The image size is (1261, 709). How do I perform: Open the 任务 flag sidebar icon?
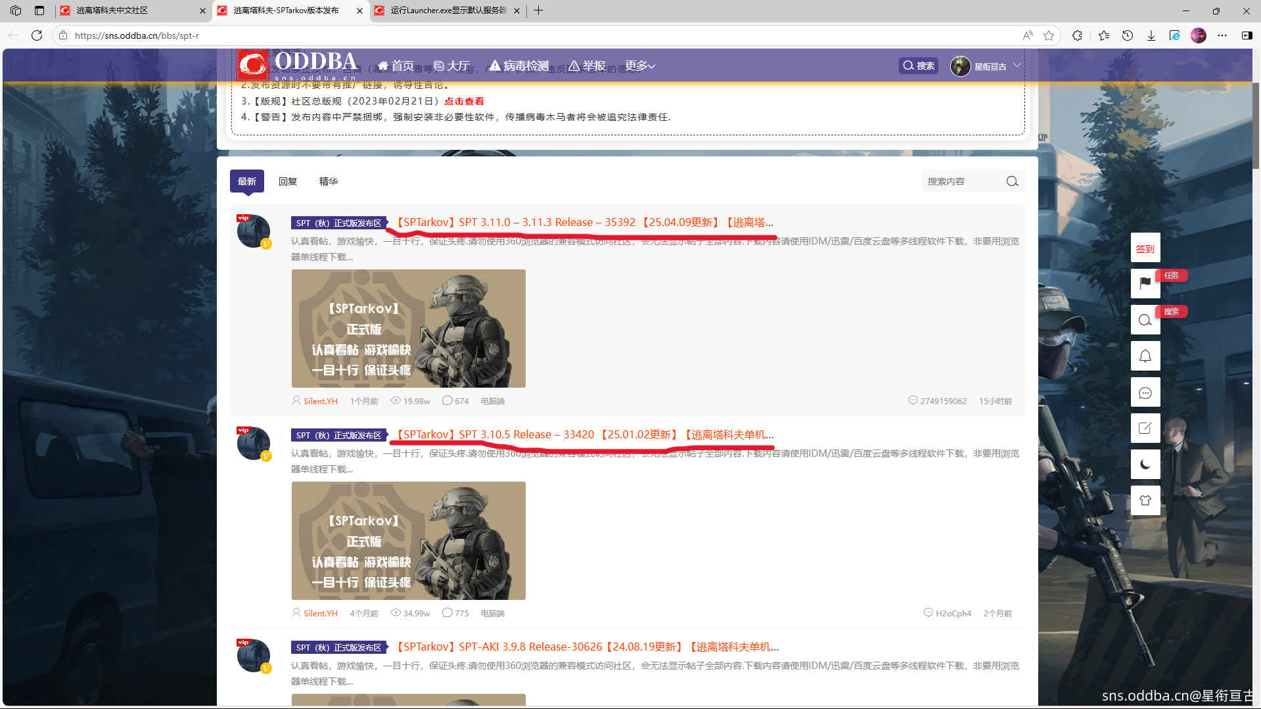(1145, 283)
